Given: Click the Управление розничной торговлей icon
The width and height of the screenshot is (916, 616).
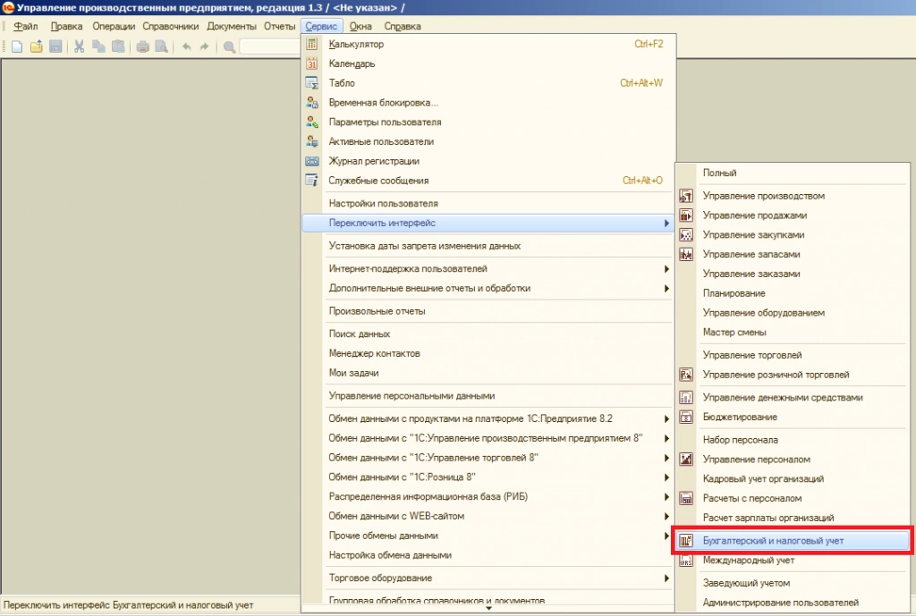Looking at the screenshot, I should coord(686,375).
